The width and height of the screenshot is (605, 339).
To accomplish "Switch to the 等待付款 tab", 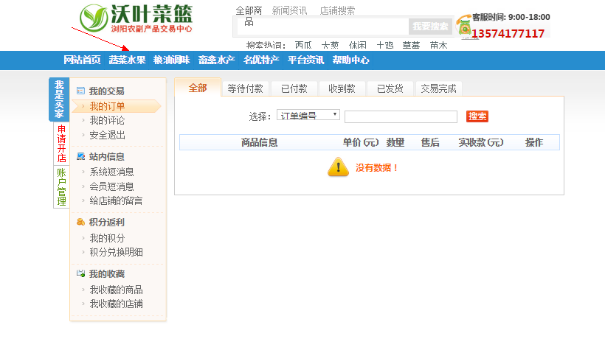I will [245, 88].
